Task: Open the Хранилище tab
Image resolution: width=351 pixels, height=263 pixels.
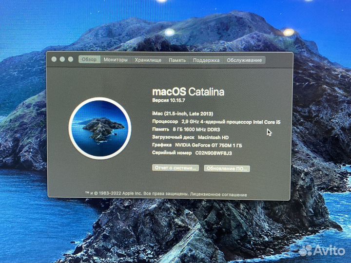Action: 148,60
